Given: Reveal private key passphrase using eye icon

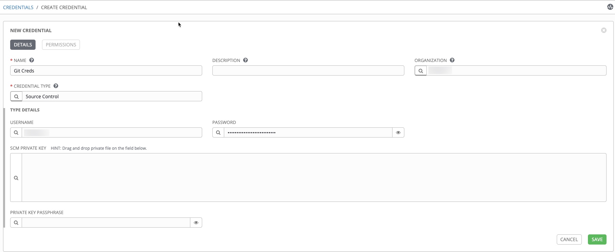Looking at the screenshot, I should (x=196, y=223).
